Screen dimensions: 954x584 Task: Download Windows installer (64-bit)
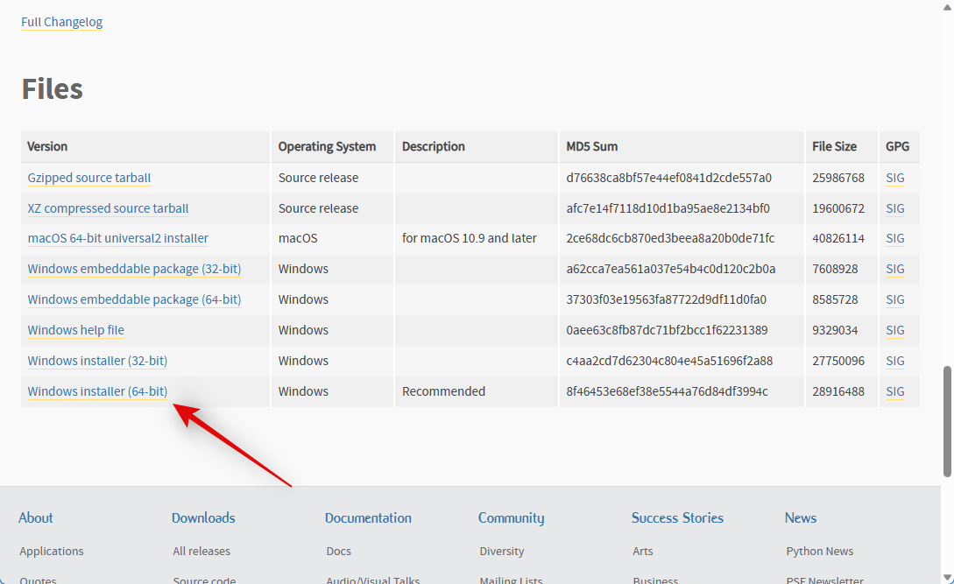pyautogui.click(x=97, y=391)
